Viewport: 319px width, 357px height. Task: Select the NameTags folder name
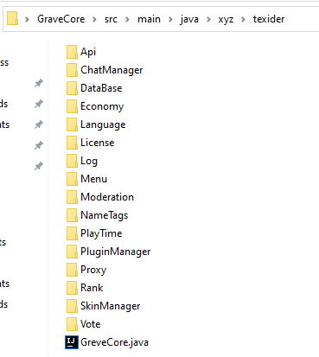104,215
